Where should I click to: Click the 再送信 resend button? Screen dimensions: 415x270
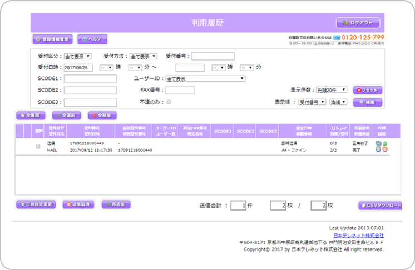116,204
